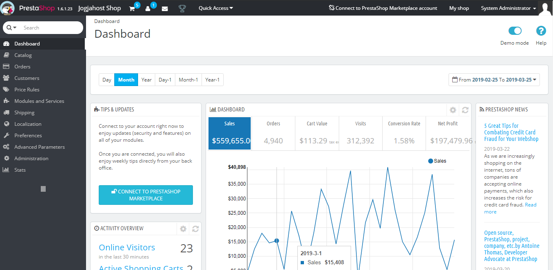Click the Dashboard panel settings gear icon

453,110
